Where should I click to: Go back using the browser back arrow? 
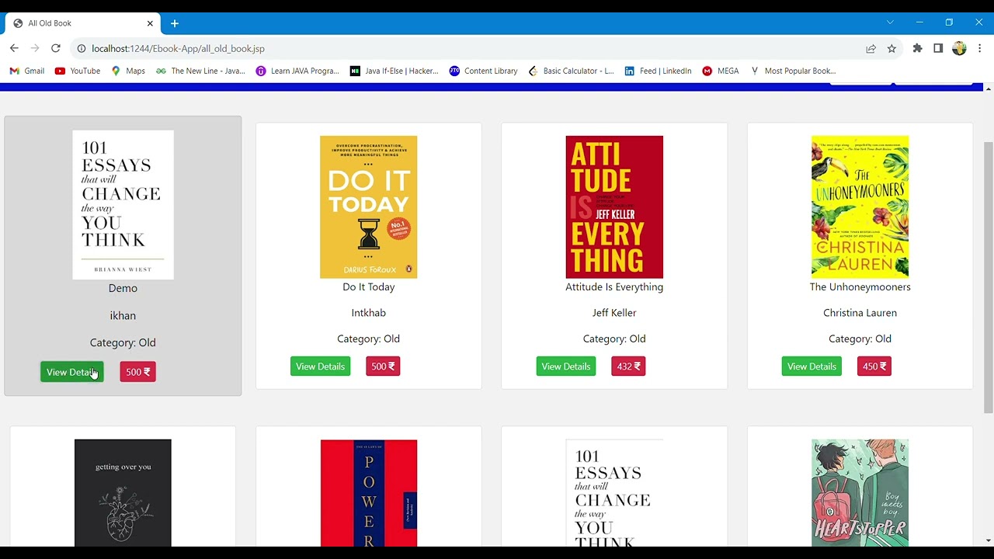coord(14,48)
